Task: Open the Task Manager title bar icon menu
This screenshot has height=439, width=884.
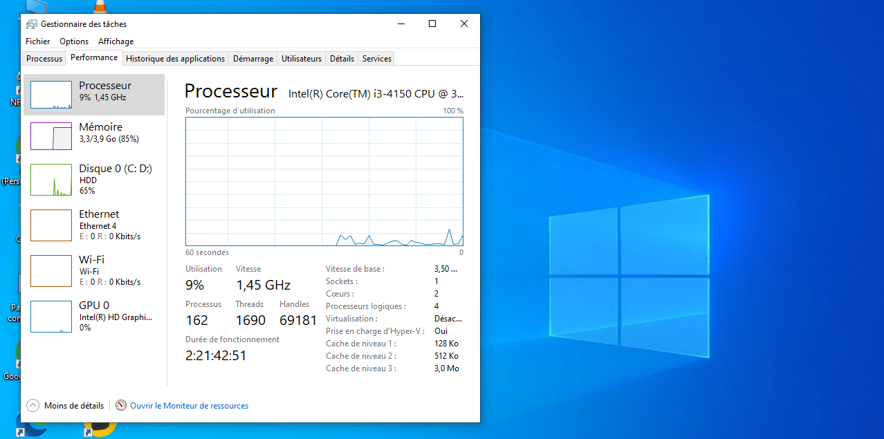Action: point(32,24)
